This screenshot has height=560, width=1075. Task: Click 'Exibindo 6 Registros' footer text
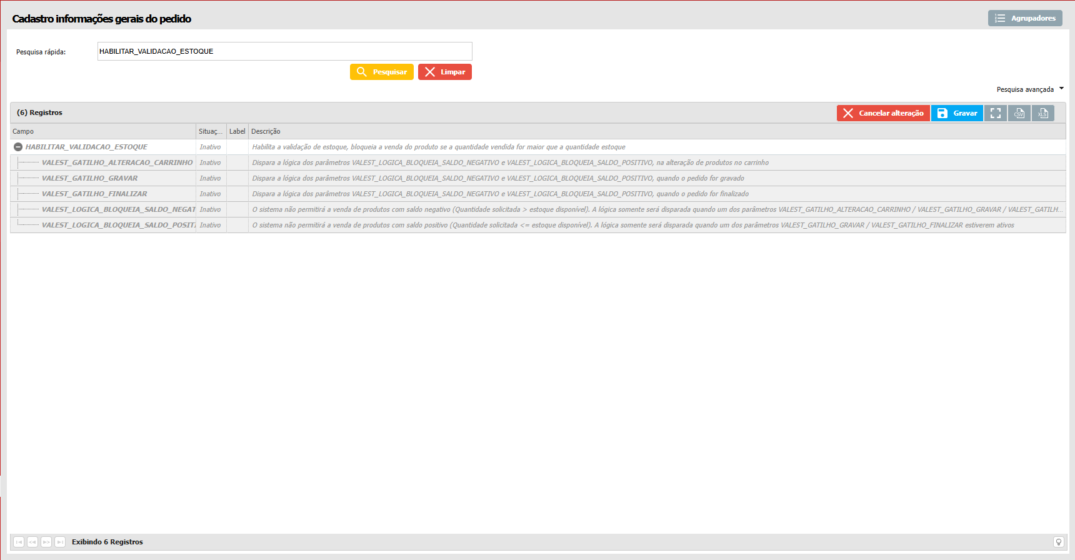(107, 542)
